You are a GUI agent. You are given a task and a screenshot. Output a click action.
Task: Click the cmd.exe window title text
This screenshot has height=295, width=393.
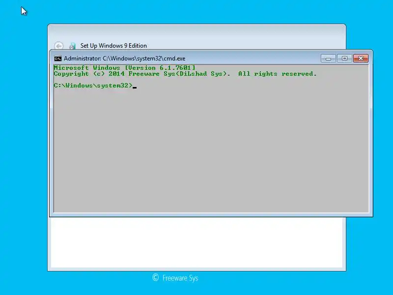coord(125,59)
